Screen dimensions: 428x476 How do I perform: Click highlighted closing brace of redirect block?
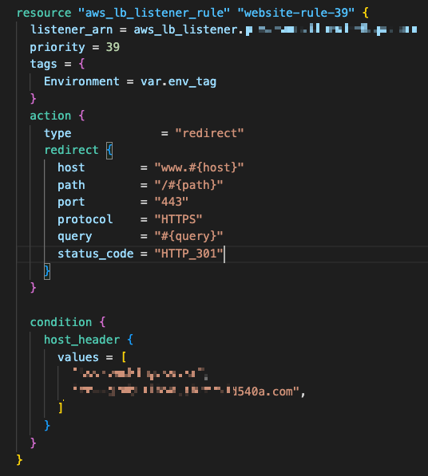pos(47,271)
